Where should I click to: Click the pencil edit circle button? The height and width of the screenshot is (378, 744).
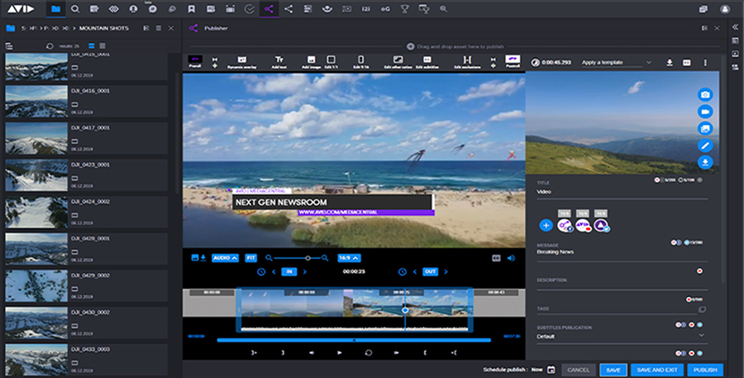click(x=705, y=146)
